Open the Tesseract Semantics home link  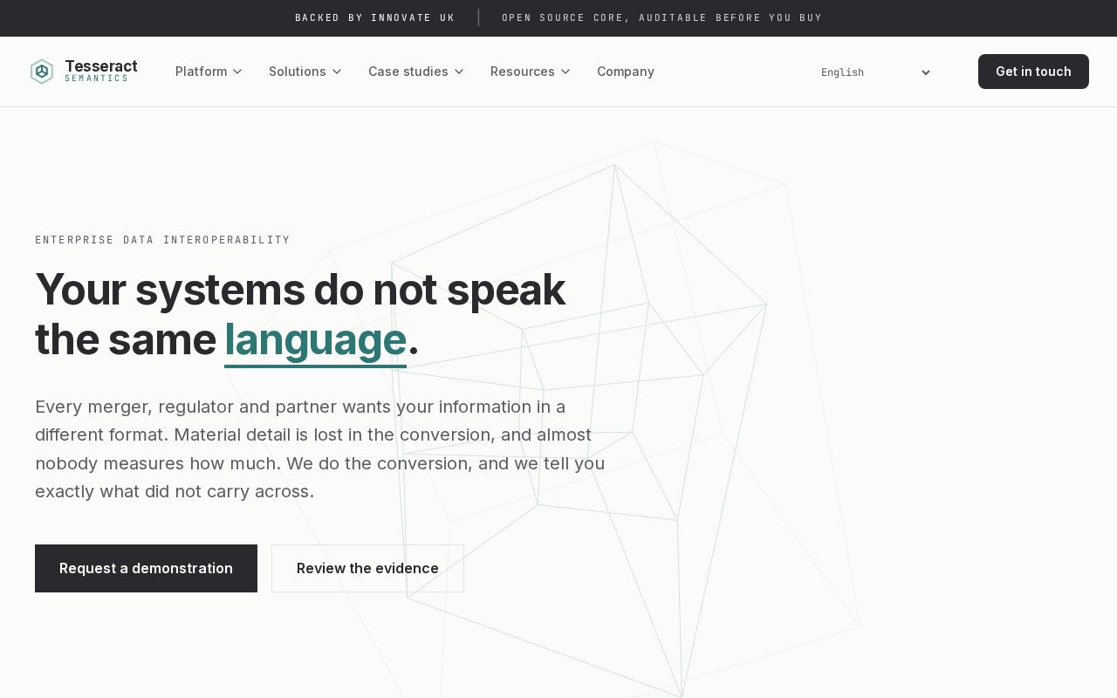(84, 72)
